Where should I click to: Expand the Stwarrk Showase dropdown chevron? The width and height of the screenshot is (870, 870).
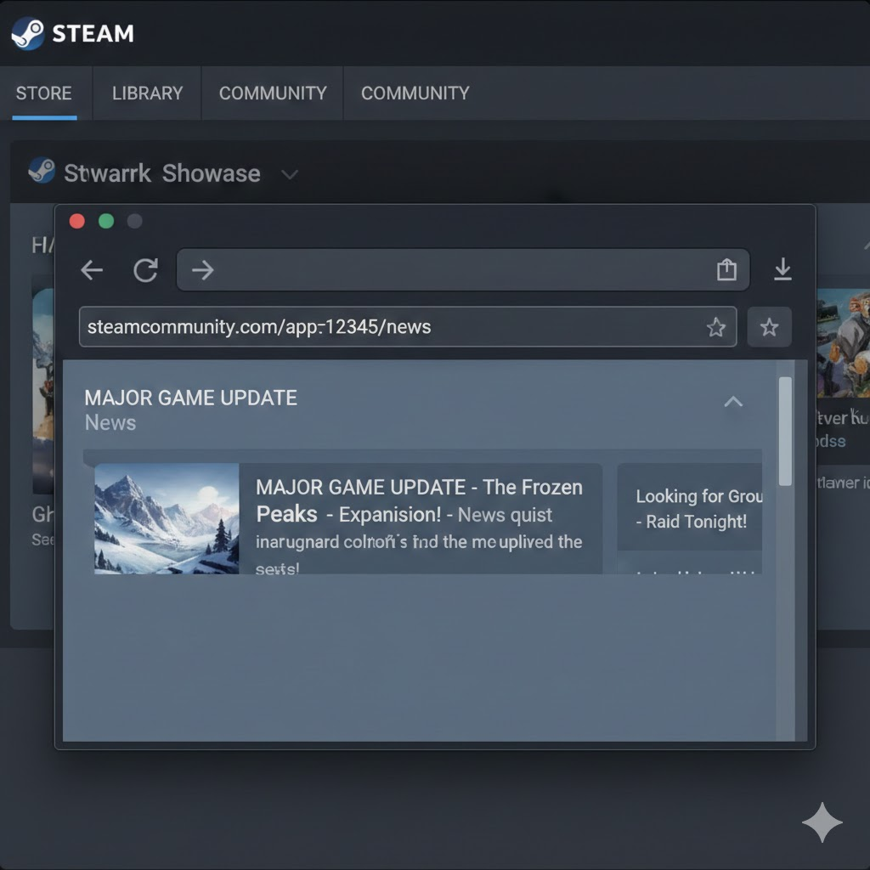tap(290, 174)
